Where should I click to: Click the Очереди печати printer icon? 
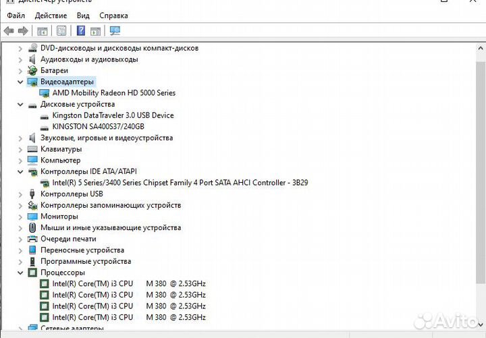click(32, 239)
